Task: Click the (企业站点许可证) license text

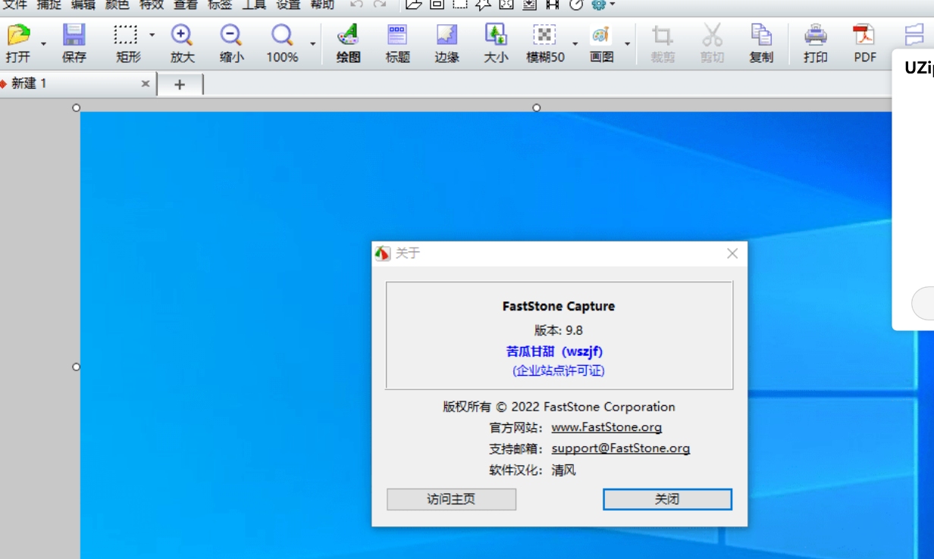Action: coord(559,370)
